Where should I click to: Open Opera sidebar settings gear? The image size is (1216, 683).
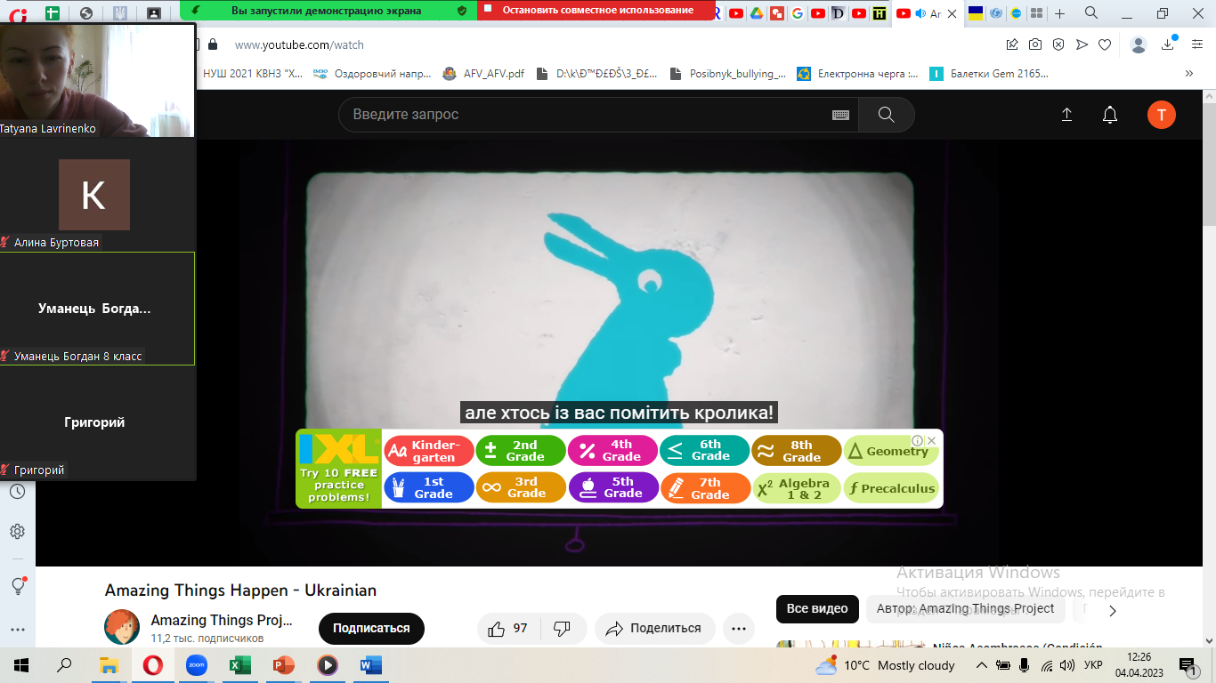click(17, 532)
